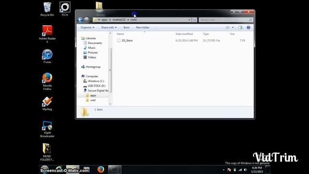Click the '7 KB' size cell
This screenshot has width=309, height=174.
click(x=242, y=41)
